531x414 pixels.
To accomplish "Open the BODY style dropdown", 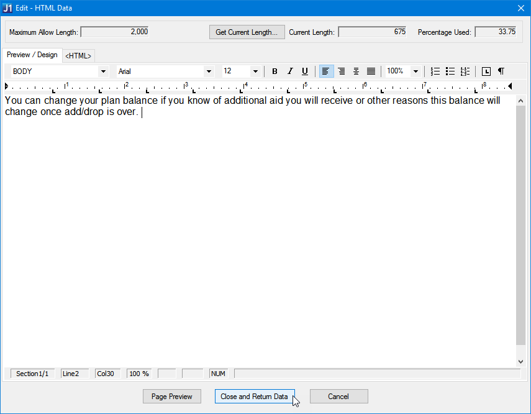I will 103,71.
